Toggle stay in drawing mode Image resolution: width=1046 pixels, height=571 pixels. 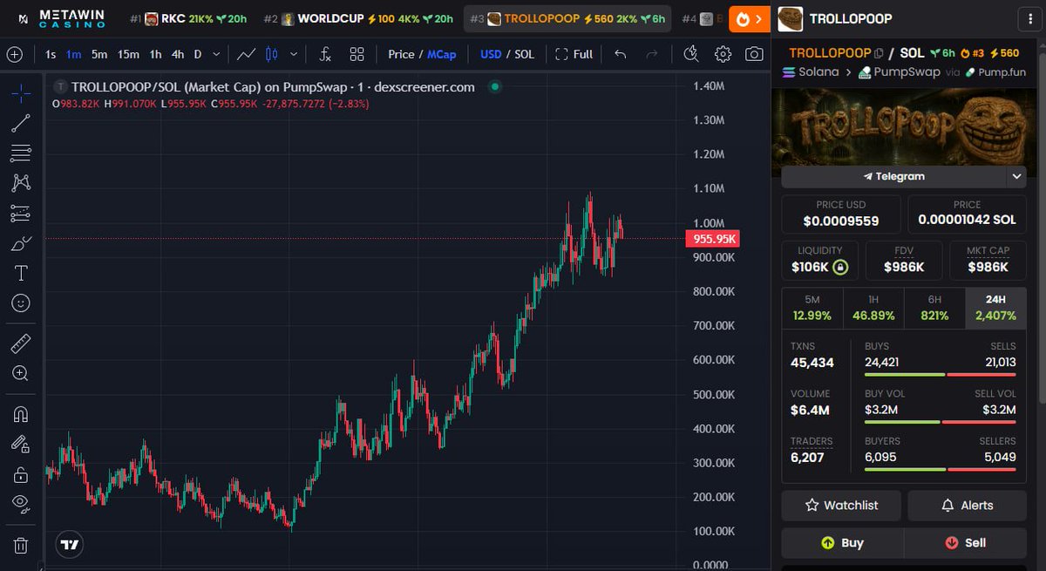(x=21, y=444)
